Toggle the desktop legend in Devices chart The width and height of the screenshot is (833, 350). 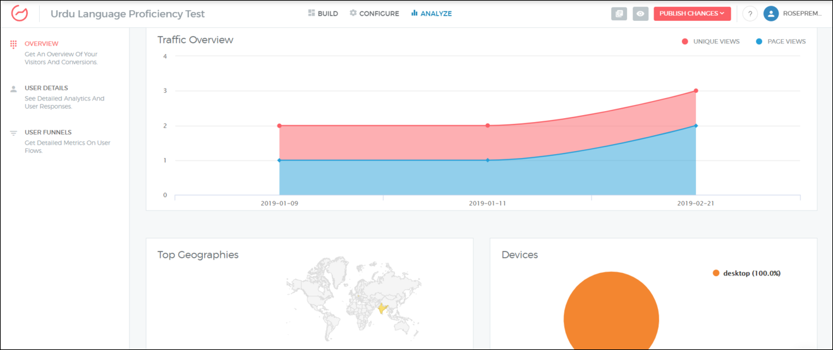(x=746, y=273)
